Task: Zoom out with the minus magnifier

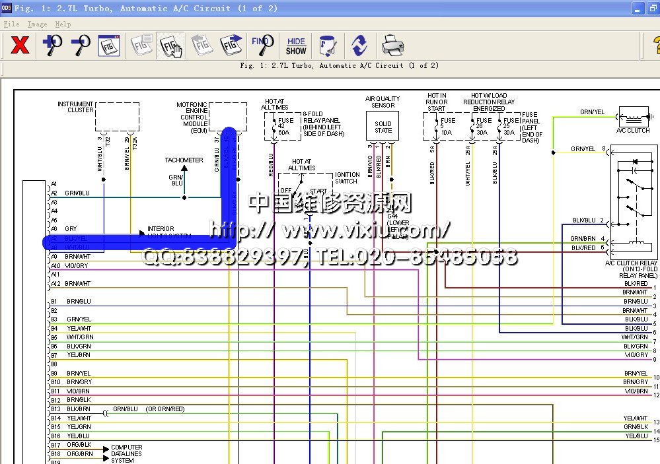Action: [x=81, y=46]
